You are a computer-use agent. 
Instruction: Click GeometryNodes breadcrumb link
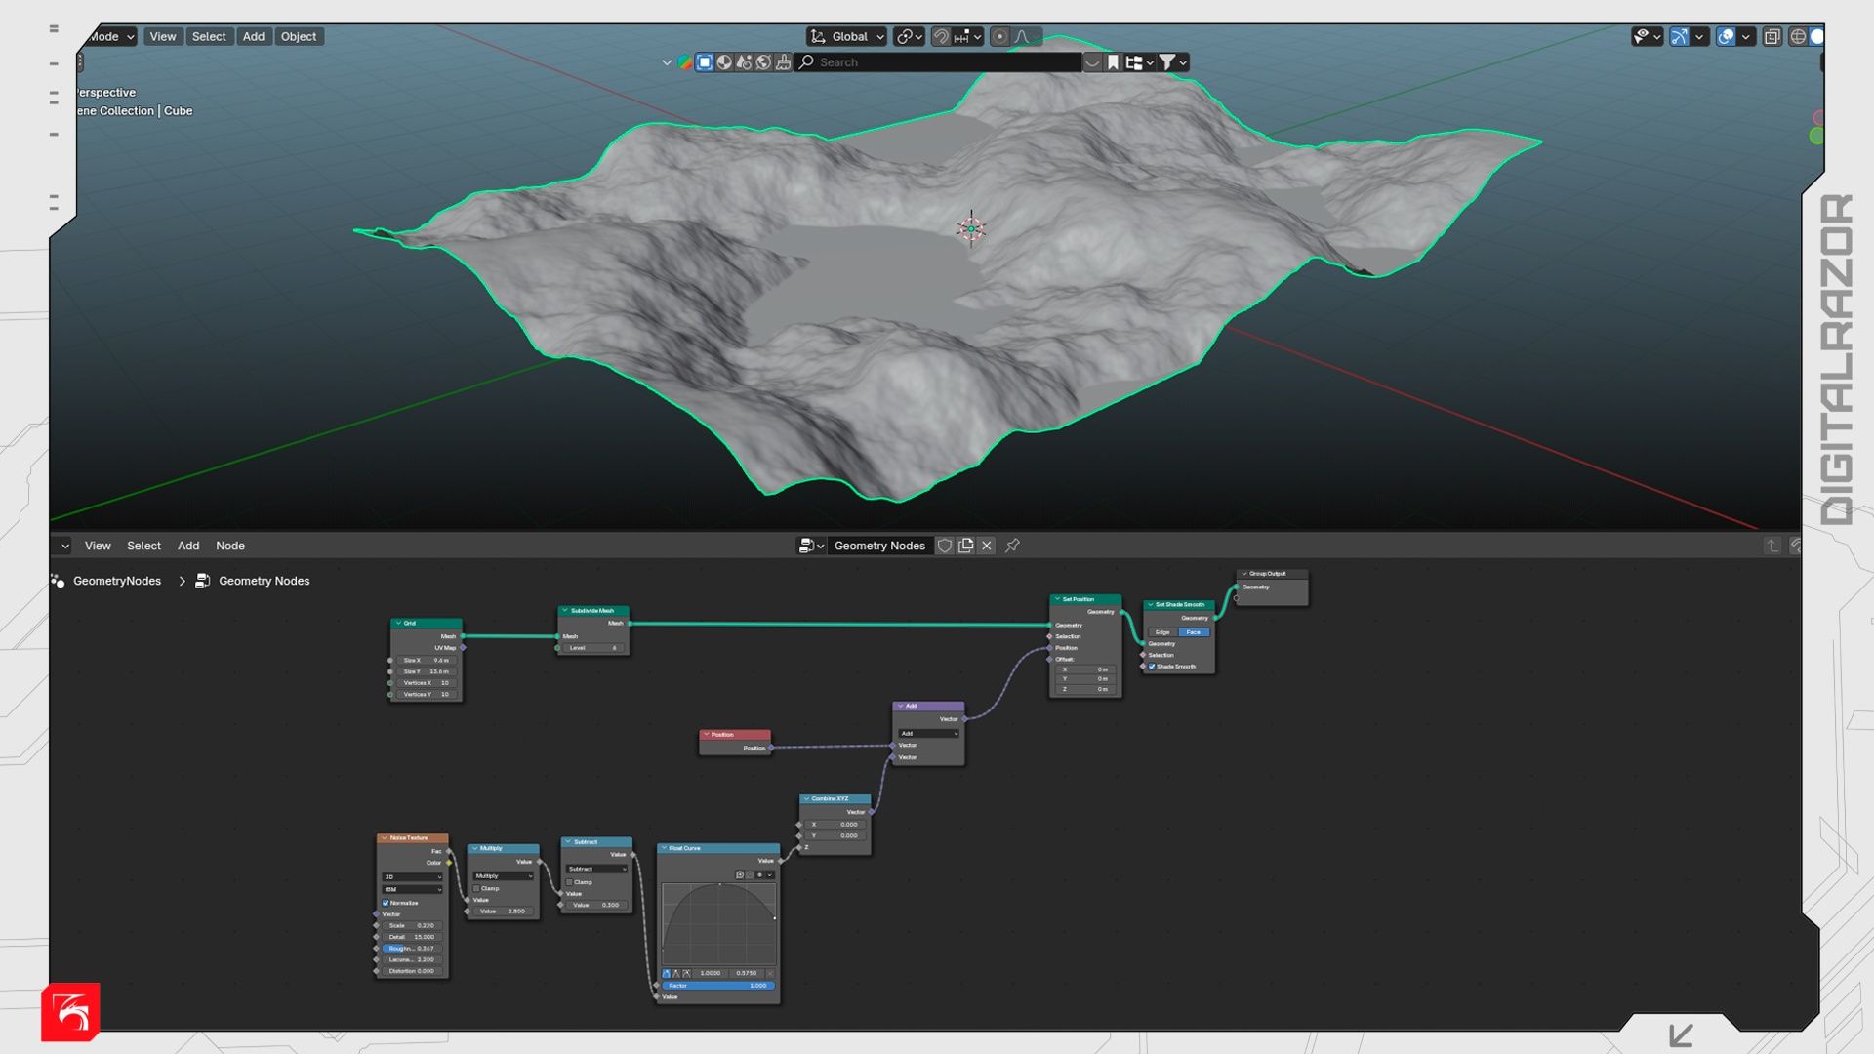coord(116,581)
